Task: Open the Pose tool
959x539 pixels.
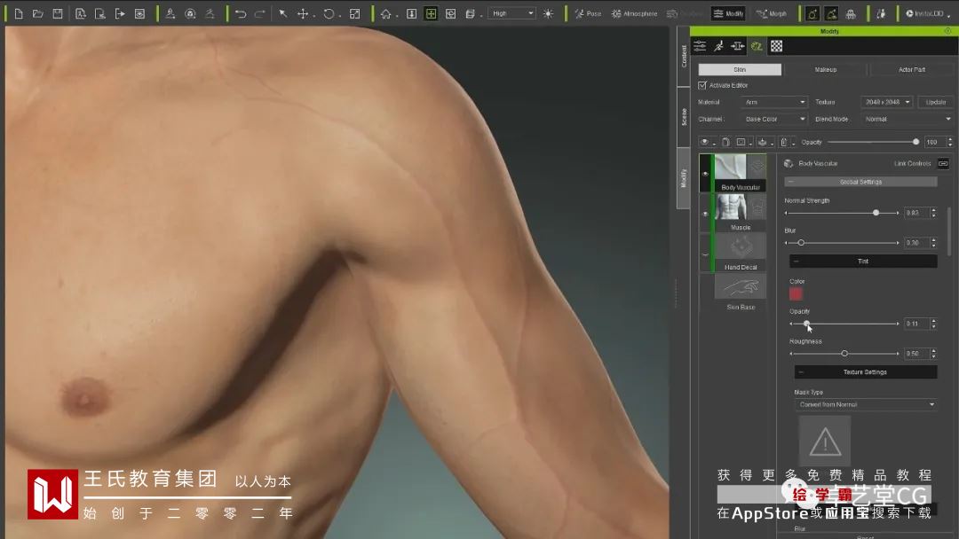Action: pyautogui.click(x=588, y=13)
